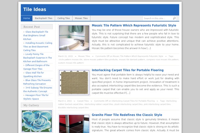Viewport: 200px width, 133px height.
Task: Select Mosaic Tiles in navigation bar
Action: pyautogui.click(x=81, y=18)
